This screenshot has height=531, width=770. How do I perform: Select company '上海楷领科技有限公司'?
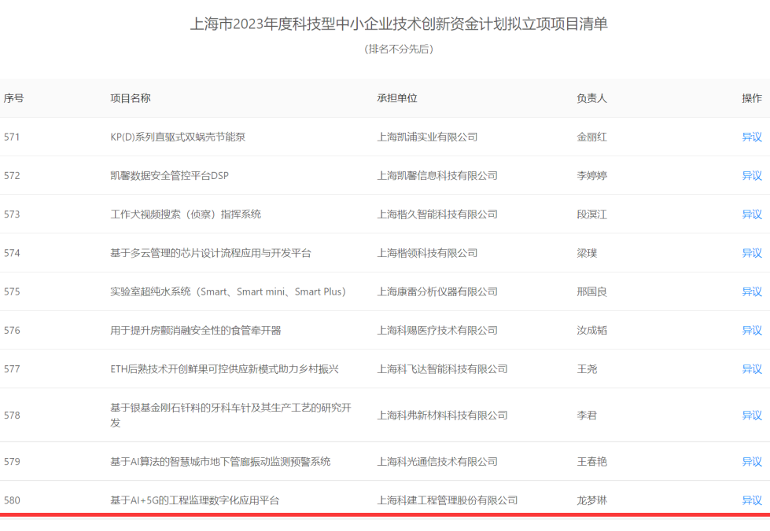click(427, 253)
